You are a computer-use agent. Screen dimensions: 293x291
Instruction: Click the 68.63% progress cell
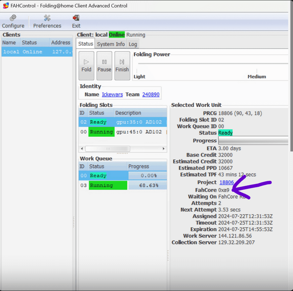(x=148, y=185)
